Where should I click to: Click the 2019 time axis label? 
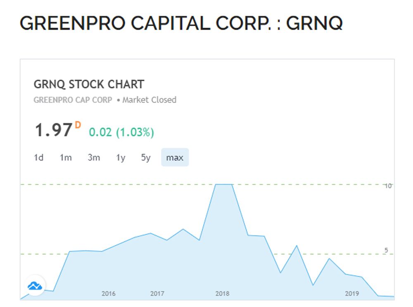352,294
